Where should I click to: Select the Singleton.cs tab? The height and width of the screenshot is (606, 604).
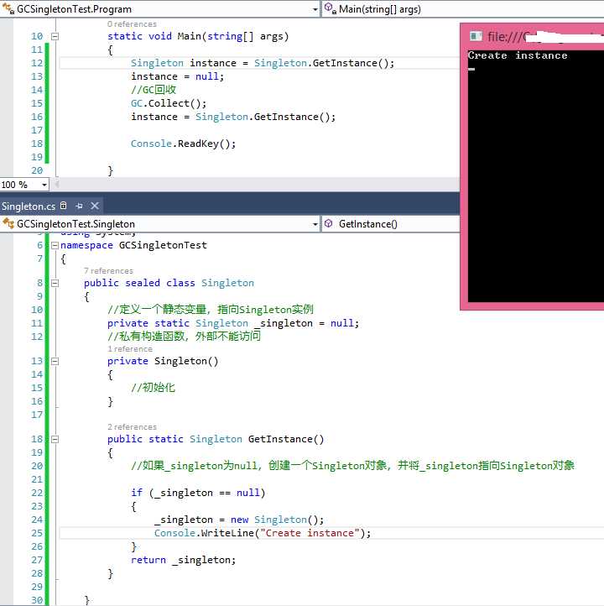29,206
